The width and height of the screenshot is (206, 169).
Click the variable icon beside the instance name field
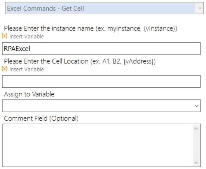(5, 36)
